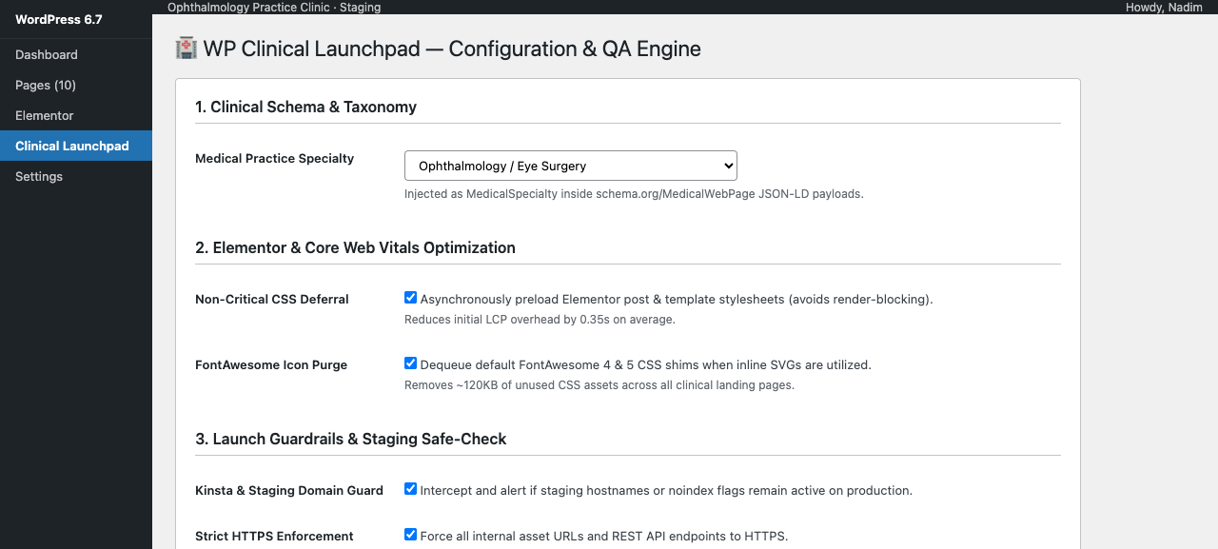Click the Asynchronously preload Elementor stylesheets text

click(677, 299)
